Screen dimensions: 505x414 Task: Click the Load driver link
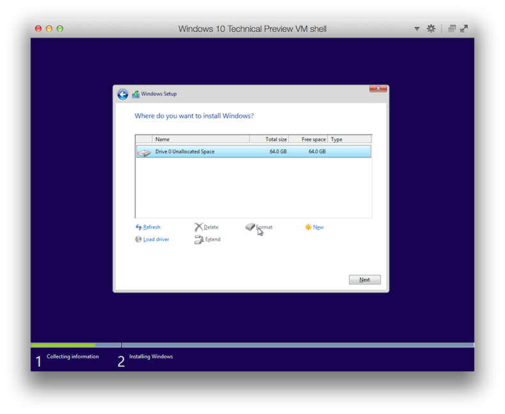(x=156, y=239)
